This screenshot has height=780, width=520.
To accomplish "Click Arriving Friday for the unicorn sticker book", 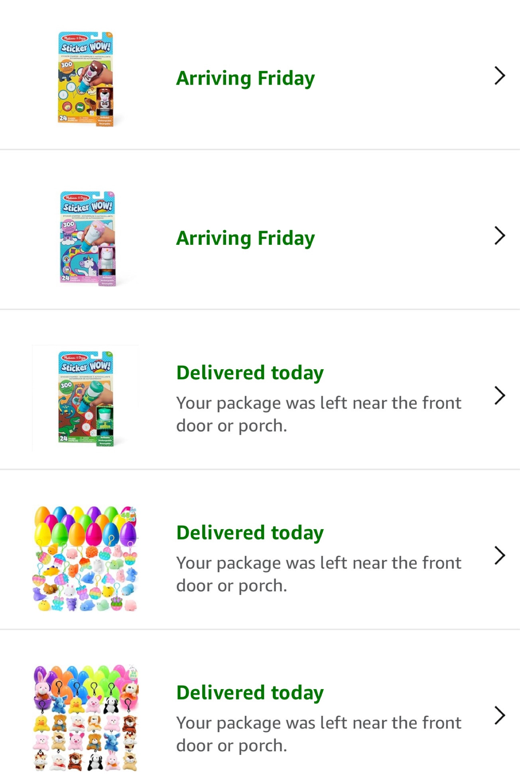I will click(245, 238).
